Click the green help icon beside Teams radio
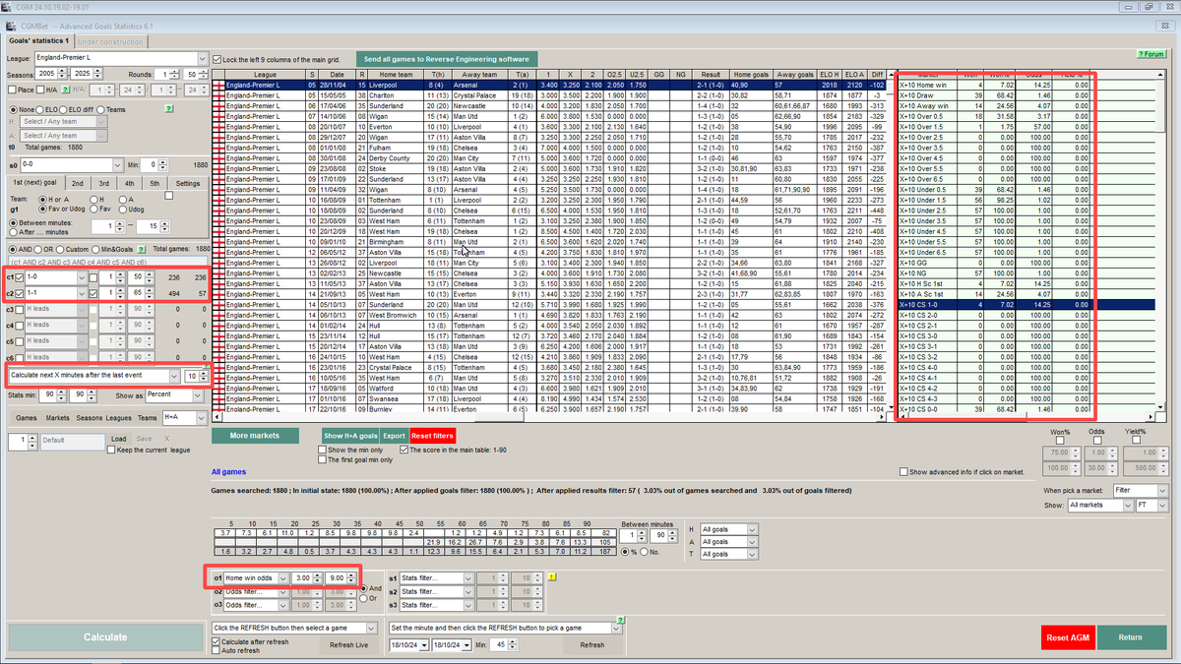The height and width of the screenshot is (664, 1181). (169, 109)
